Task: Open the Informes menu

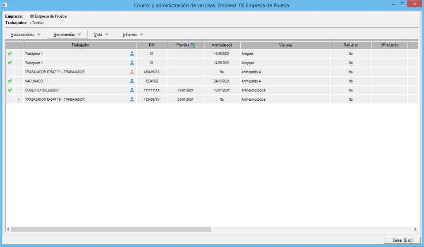Action: [133, 34]
